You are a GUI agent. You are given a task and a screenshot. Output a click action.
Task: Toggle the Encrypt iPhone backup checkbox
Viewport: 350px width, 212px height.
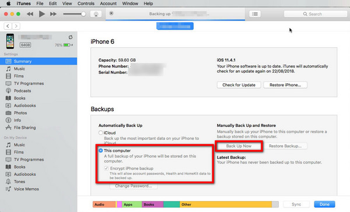(106, 168)
